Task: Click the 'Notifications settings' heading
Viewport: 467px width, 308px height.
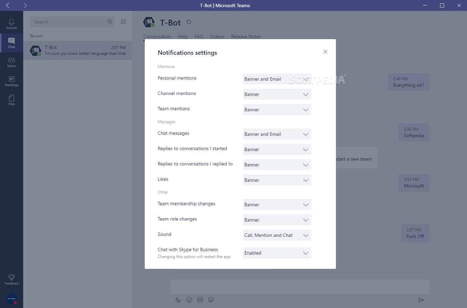Action: (187, 53)
